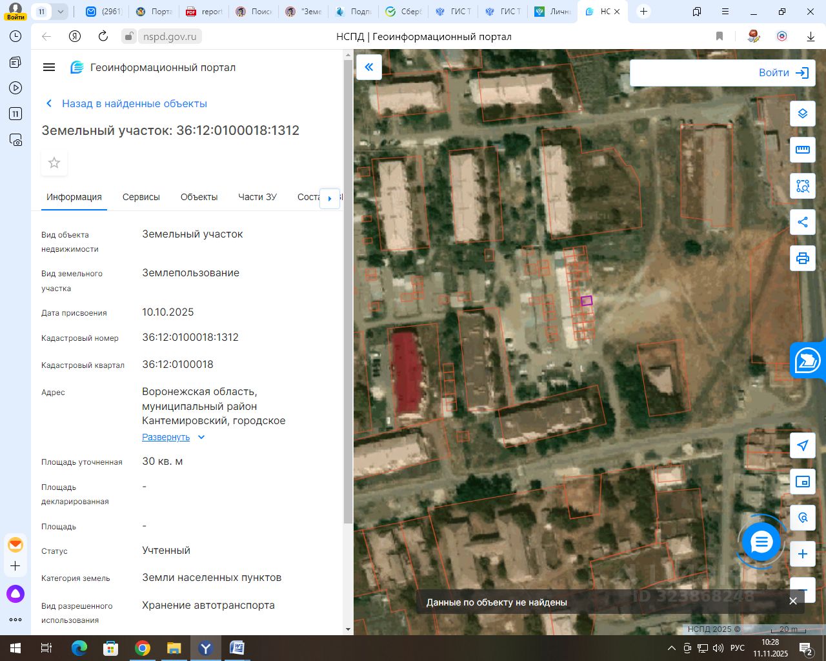Open the Windows Start menu
The height and width of the screenshot is (661, 826).
tap(15, 648)
